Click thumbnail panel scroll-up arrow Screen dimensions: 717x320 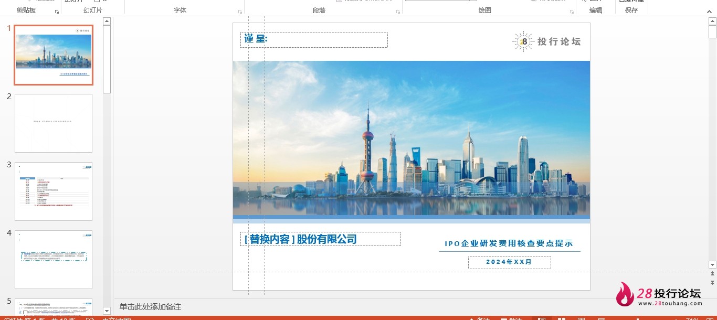pyautogui.click(x=107, y=22)
